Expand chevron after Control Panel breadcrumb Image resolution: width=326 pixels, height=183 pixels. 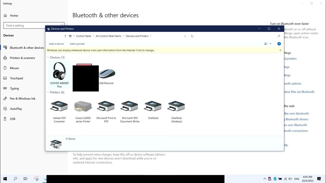coord(93,36)
